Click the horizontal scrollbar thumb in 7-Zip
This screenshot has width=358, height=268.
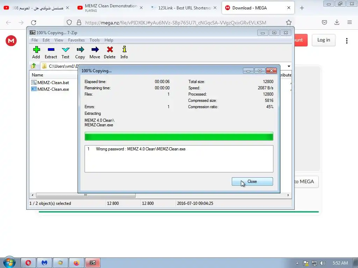(x=86, y=195)
